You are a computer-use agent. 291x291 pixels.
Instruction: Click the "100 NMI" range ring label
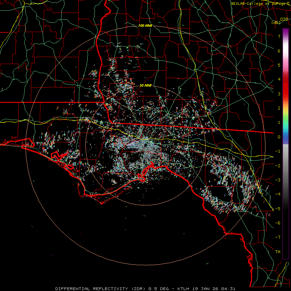[x=145, y=26]
